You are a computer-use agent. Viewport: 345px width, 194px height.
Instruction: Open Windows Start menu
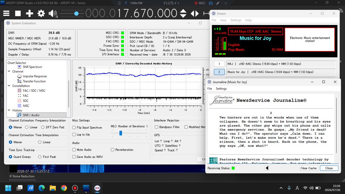point(8,188)
